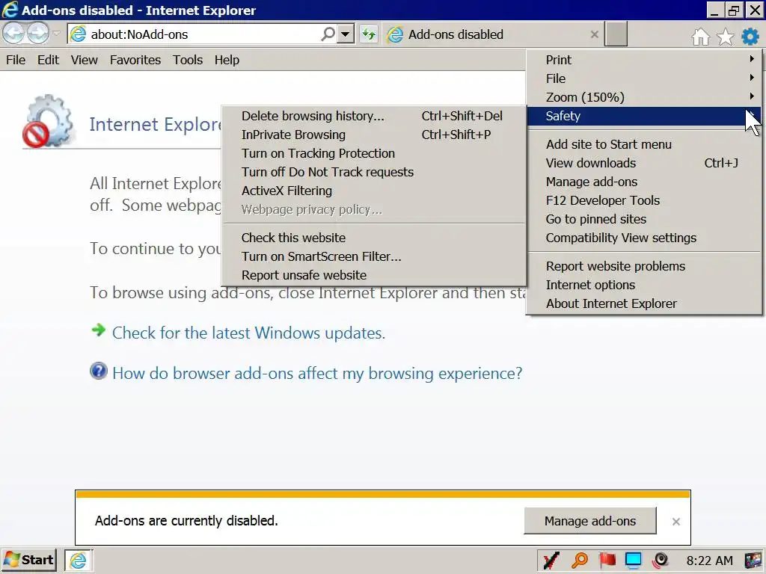The image size is (766, 574).
Task: Select Report website problems
Action: (x=644, y=266)
